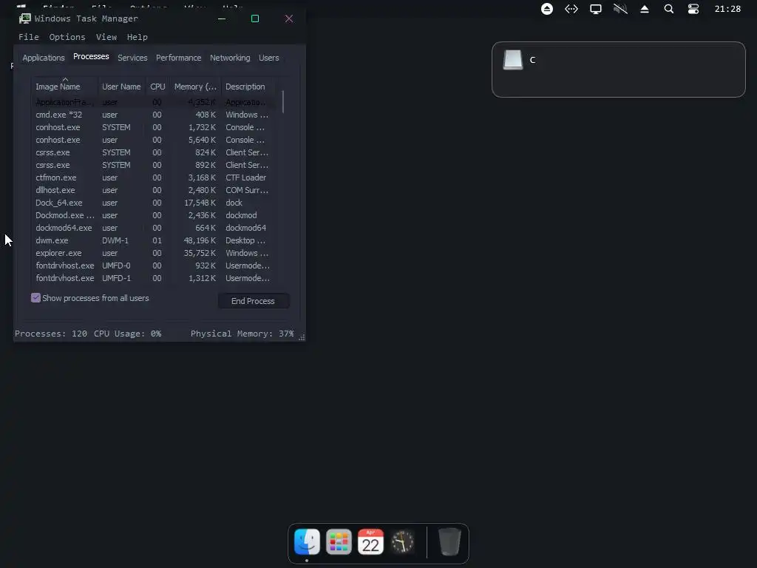The height and width of the screenshot is (568, 757).
Task: Select the dllhost.exe process
Action: pyautogui.click(x=154, y=190)
